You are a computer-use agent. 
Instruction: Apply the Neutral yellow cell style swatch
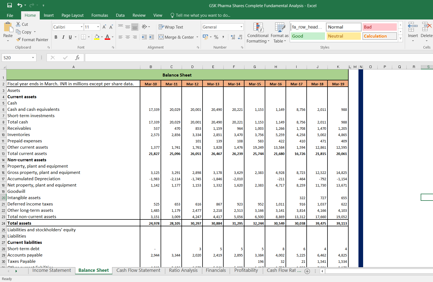(x=344, y=36)
